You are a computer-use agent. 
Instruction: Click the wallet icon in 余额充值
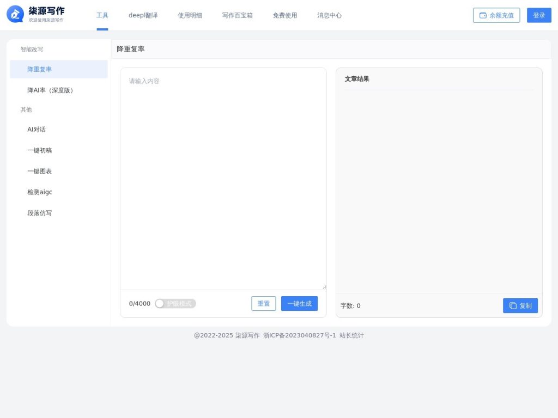[x=483, y=15]
